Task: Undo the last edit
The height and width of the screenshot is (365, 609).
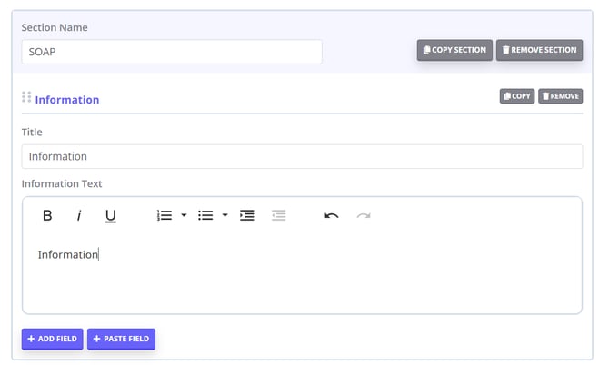Action: (x=332, y=216)
